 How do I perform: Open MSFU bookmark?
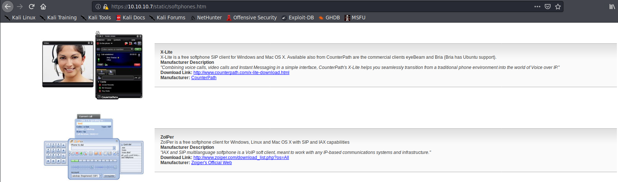tap(355, 18)
